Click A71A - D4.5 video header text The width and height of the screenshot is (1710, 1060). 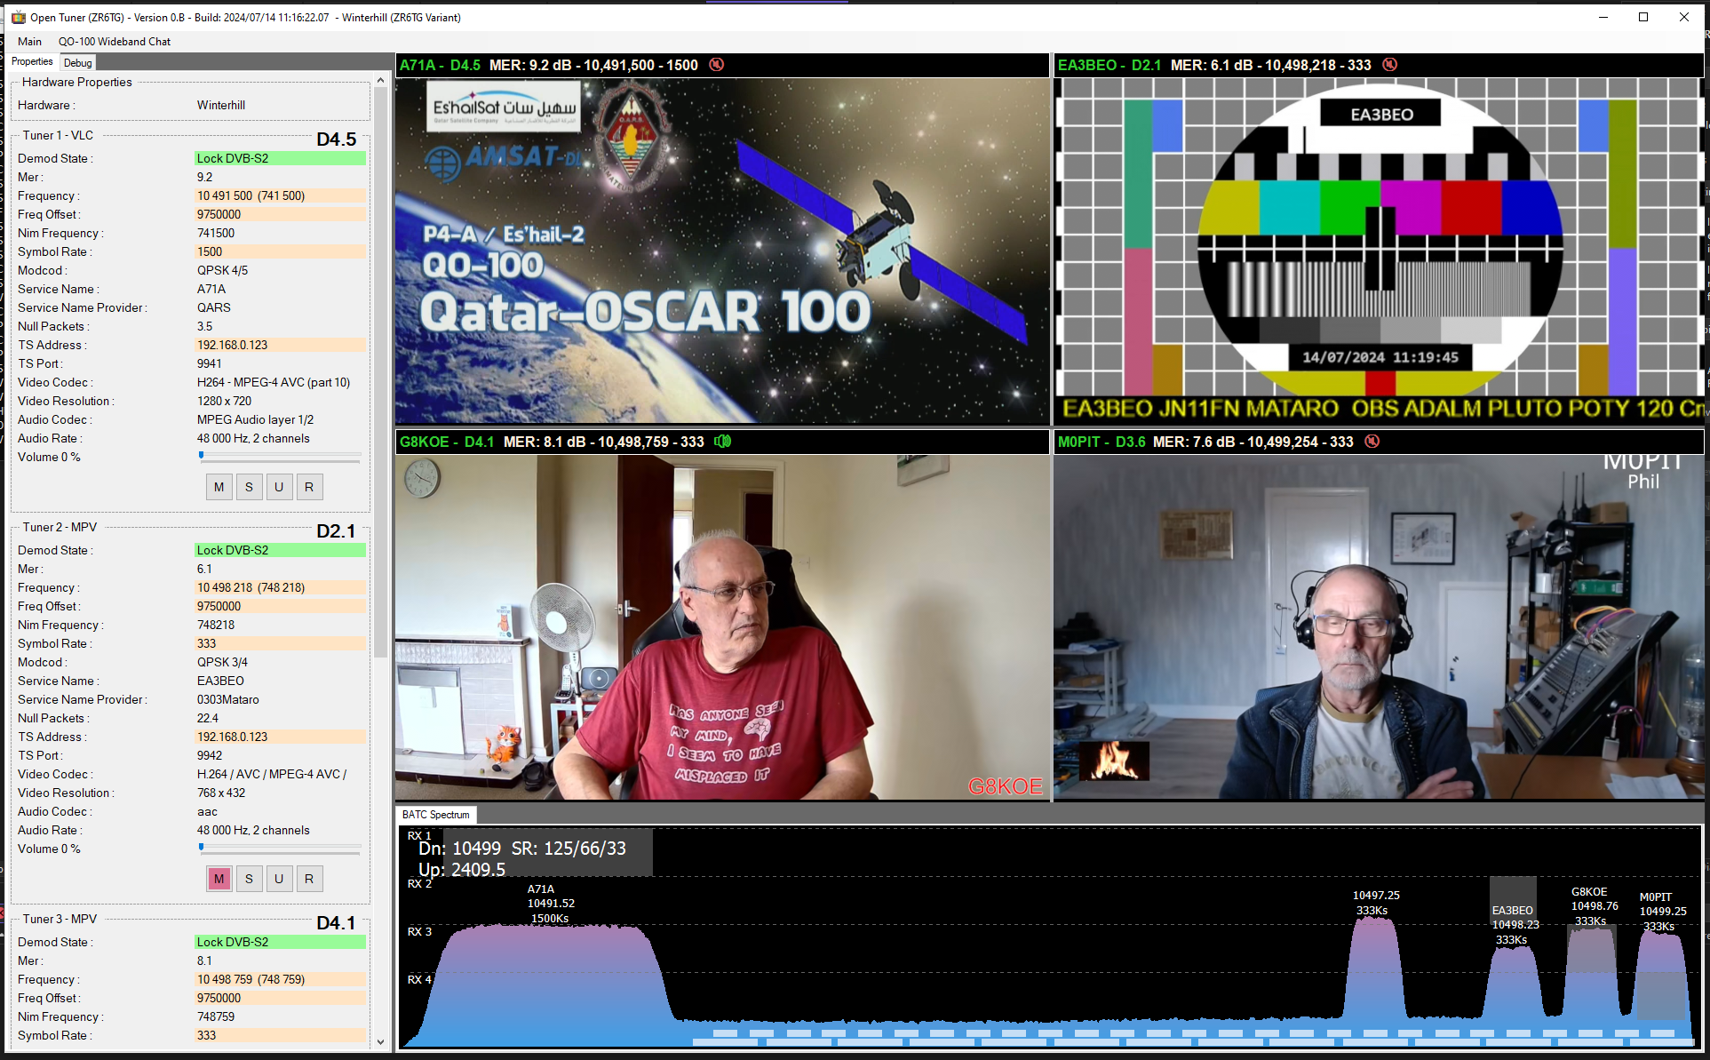click(440, 65)
